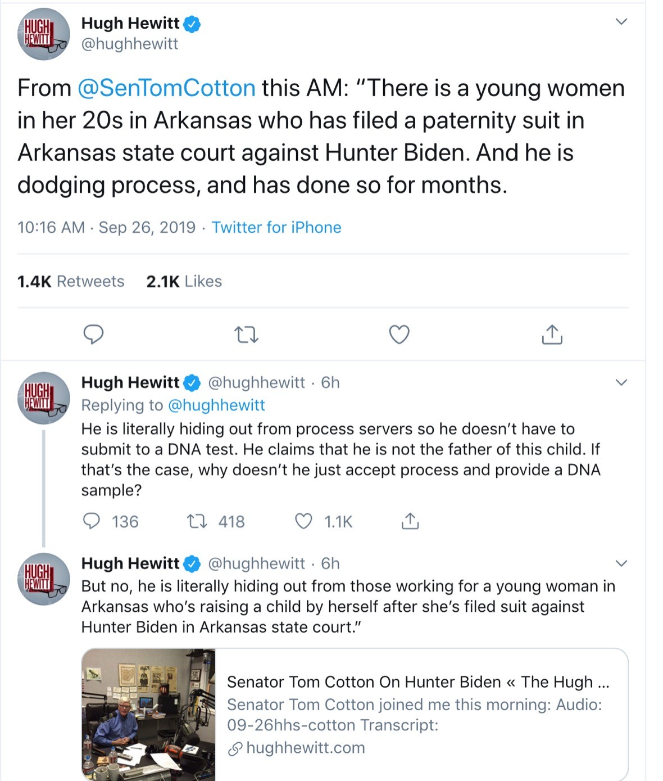Open the @hughhewitt handle in the main tweet header
Image resolution: width=663 pixels, height=781 pixels.
pyautogui.click(x=130, y=44)
